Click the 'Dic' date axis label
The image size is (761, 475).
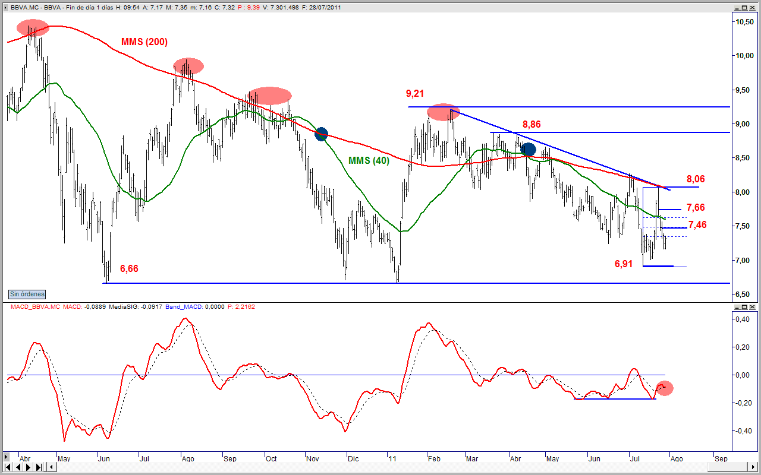pos(353,458)
